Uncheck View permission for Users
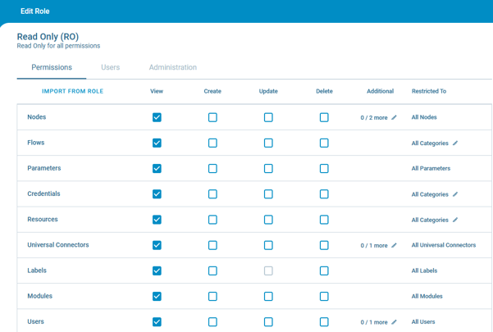Viewport: 493px width, 332px height. click(x=157, y=322)
